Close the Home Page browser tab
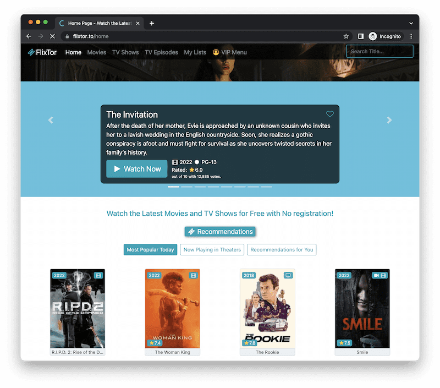 tap(138, 23)
